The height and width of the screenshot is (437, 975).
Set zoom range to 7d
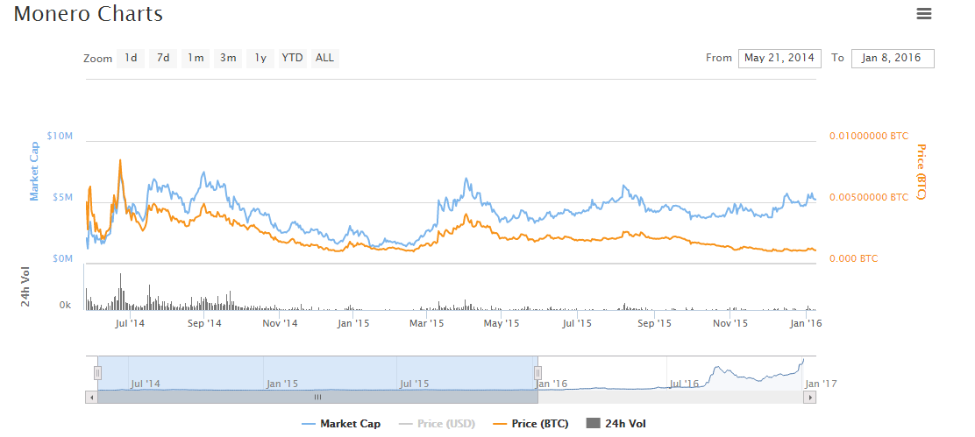163,58
